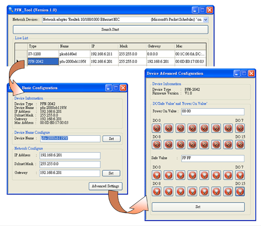Toggle second Power On Value button in DO 0 row
261x226 pixels.
pos(168,128)
